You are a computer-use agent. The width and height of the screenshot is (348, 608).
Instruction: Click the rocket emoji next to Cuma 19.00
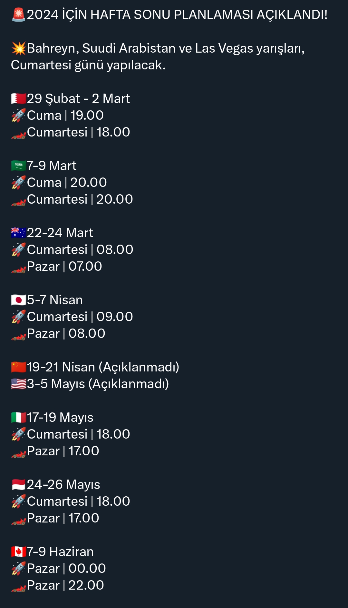coord(18,116)
